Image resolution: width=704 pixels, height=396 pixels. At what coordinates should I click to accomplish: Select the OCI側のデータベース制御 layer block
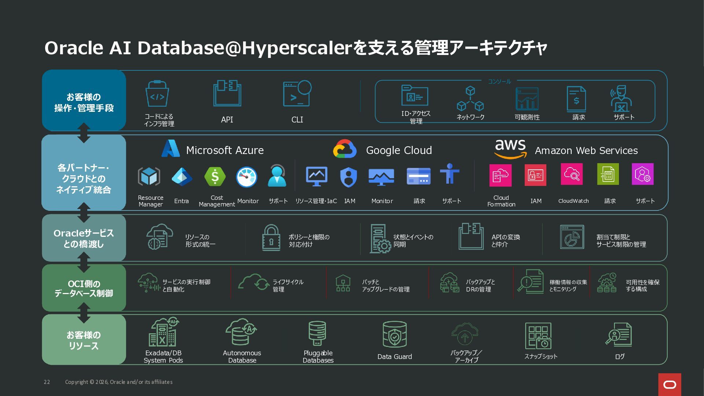(84, 288)
